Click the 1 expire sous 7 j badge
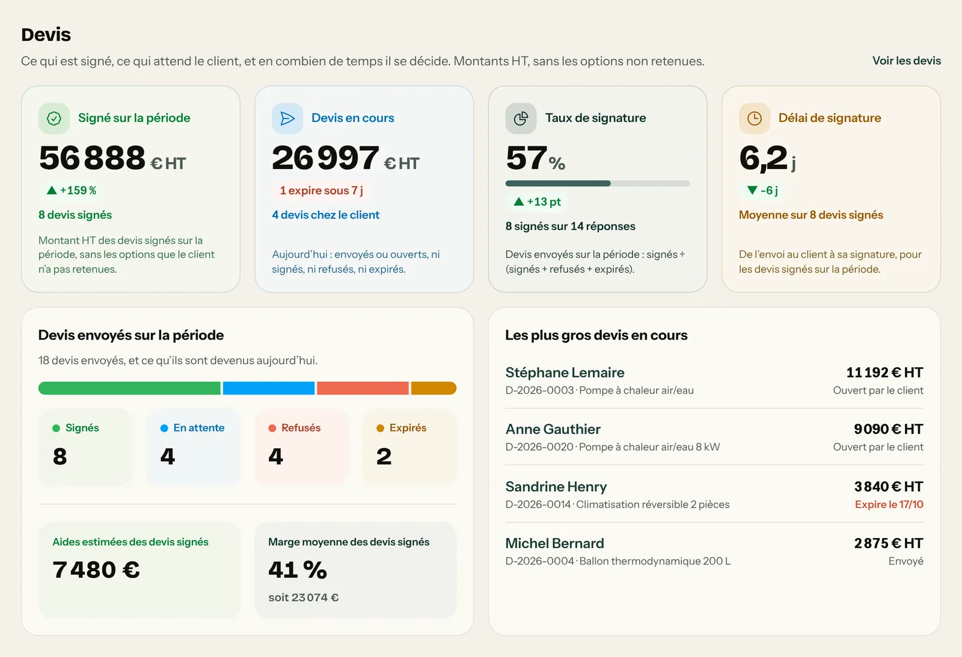Screen dimensions: 962x657 [321, 191]
